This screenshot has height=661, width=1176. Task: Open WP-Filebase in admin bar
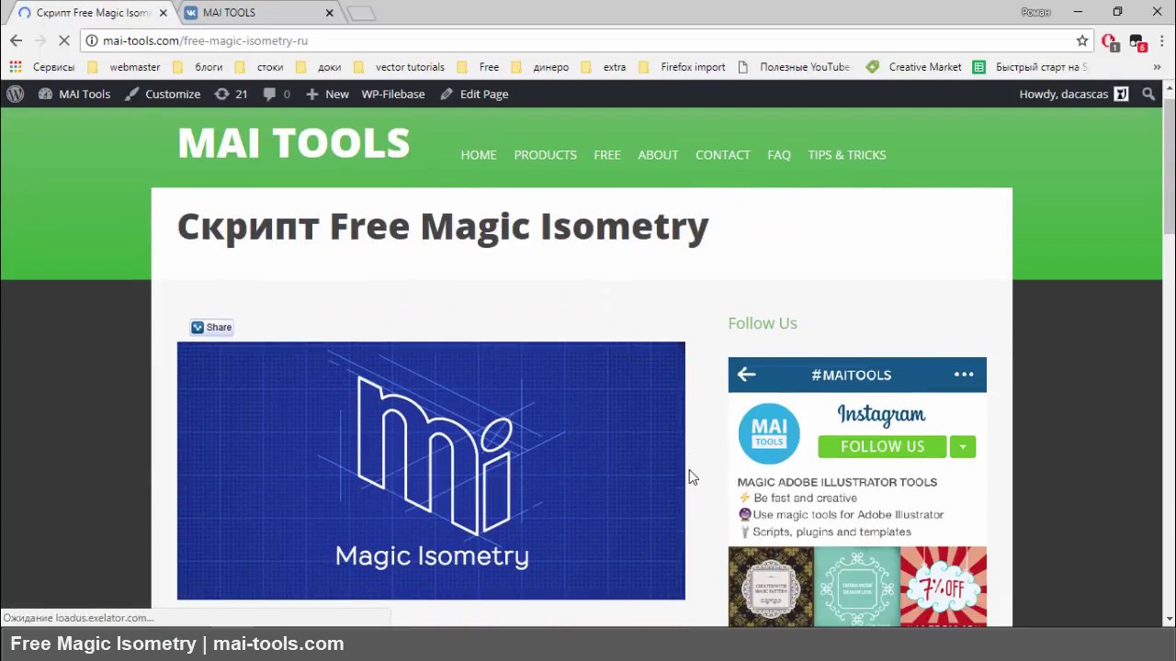[393, 94]
